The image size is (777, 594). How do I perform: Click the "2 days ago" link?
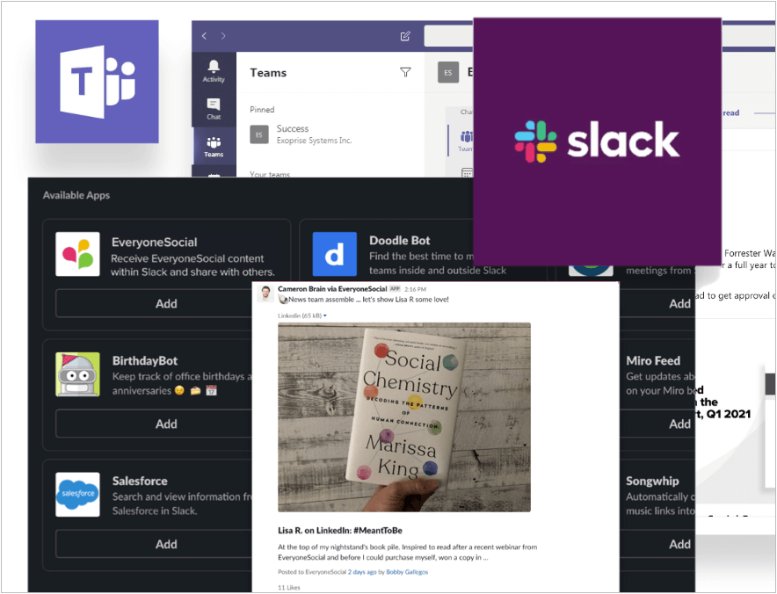point(362,572)
